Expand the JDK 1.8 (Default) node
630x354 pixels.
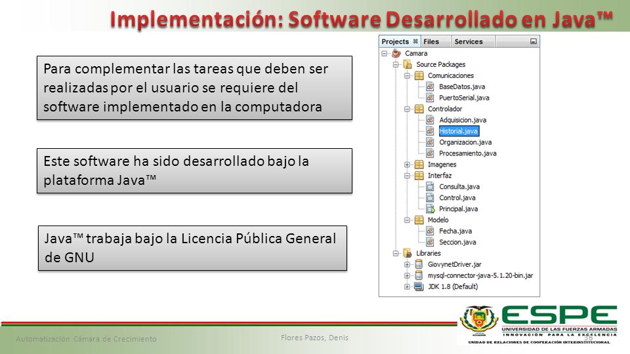pyautogui.click(x=407, y=286)
